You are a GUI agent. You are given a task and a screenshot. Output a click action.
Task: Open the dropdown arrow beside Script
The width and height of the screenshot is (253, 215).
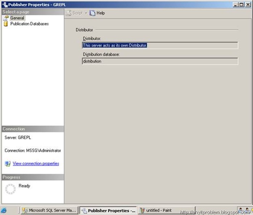[x=86, y=13]
